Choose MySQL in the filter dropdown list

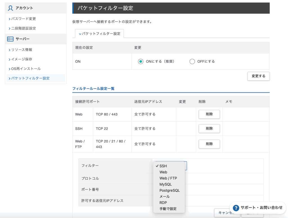pos(169,184)
